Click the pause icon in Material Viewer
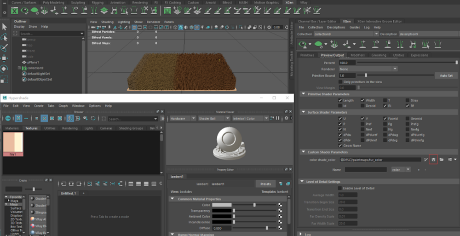 [x=277, y=118]
